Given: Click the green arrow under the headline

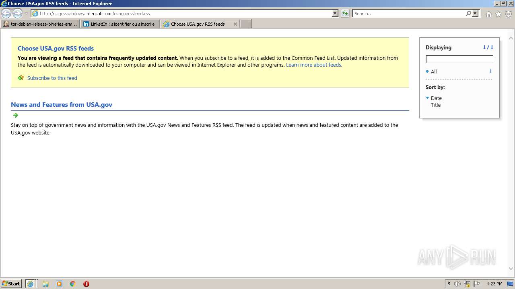Looking at the screenshot, I should (x=16, y=115).
